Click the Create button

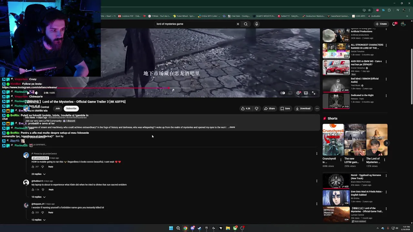(x=381, y=24)
